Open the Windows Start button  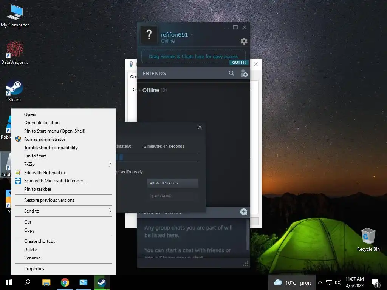pos(9,282)
